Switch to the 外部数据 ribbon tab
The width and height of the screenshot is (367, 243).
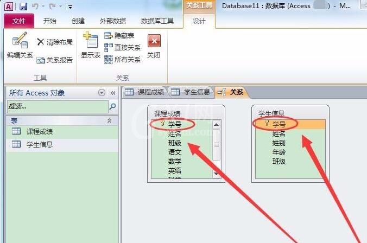click(x=113, y=21)
